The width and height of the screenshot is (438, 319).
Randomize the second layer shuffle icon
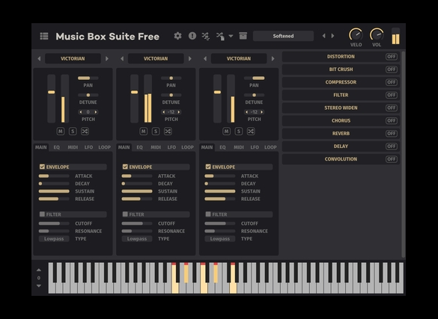[168, 131]
